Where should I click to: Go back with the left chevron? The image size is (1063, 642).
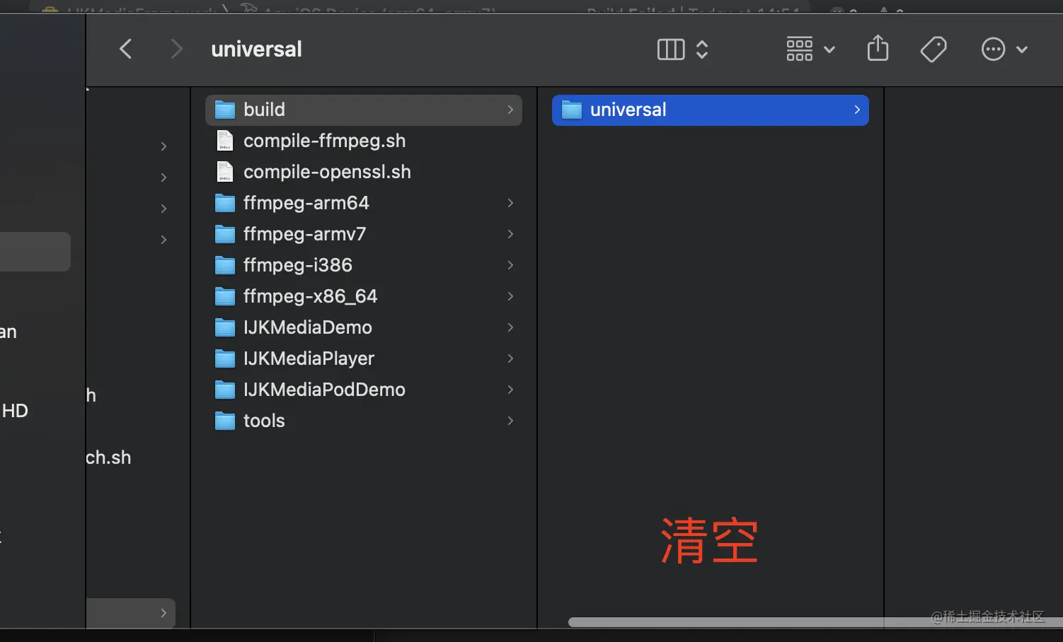(x=126, y=49)
